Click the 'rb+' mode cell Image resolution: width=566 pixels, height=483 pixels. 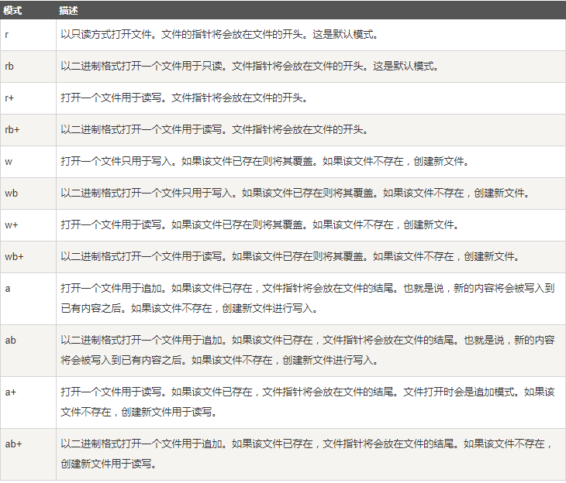tap(12, 130)
